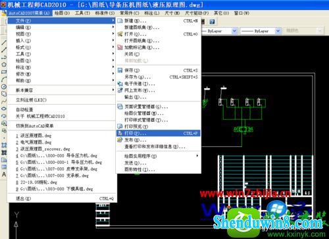Image resolution: width=329 pixels, height=239 pixels.
Task: Click the blue help question-mark icon
Action: coord(212,22)
